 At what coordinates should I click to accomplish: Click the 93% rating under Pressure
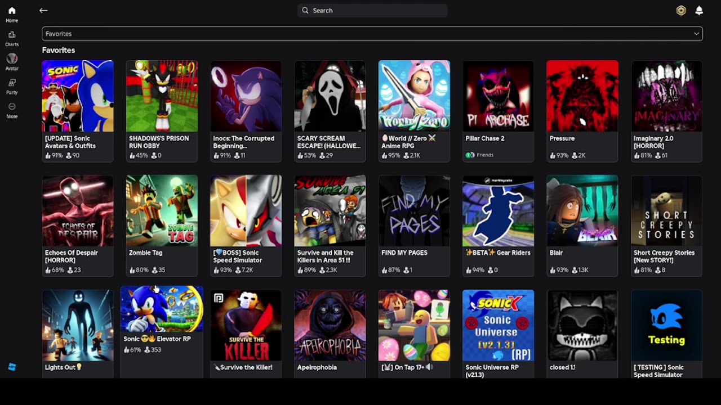pos(558,155)
